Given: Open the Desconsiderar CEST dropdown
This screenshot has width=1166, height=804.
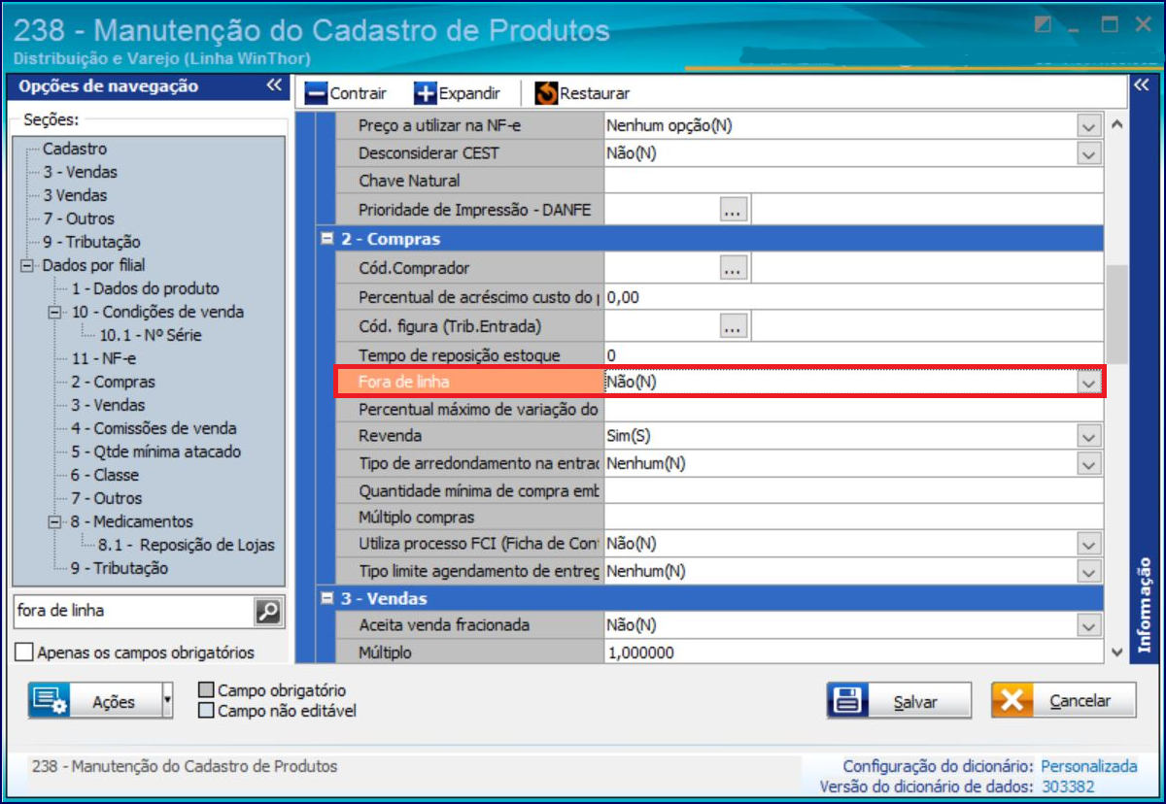Looking at the screenshot, I should tap(1088, 153).
